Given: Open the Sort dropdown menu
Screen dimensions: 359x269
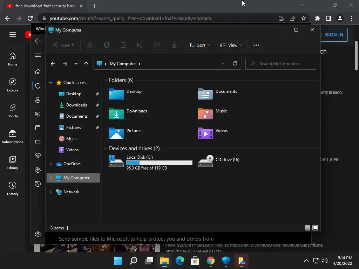Looking at the screenshot, I should click(x=199, y=45).
